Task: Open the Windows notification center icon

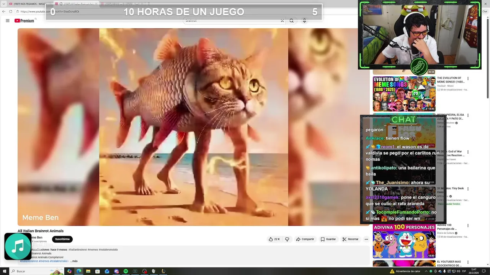Action: [x=484, y=271]
